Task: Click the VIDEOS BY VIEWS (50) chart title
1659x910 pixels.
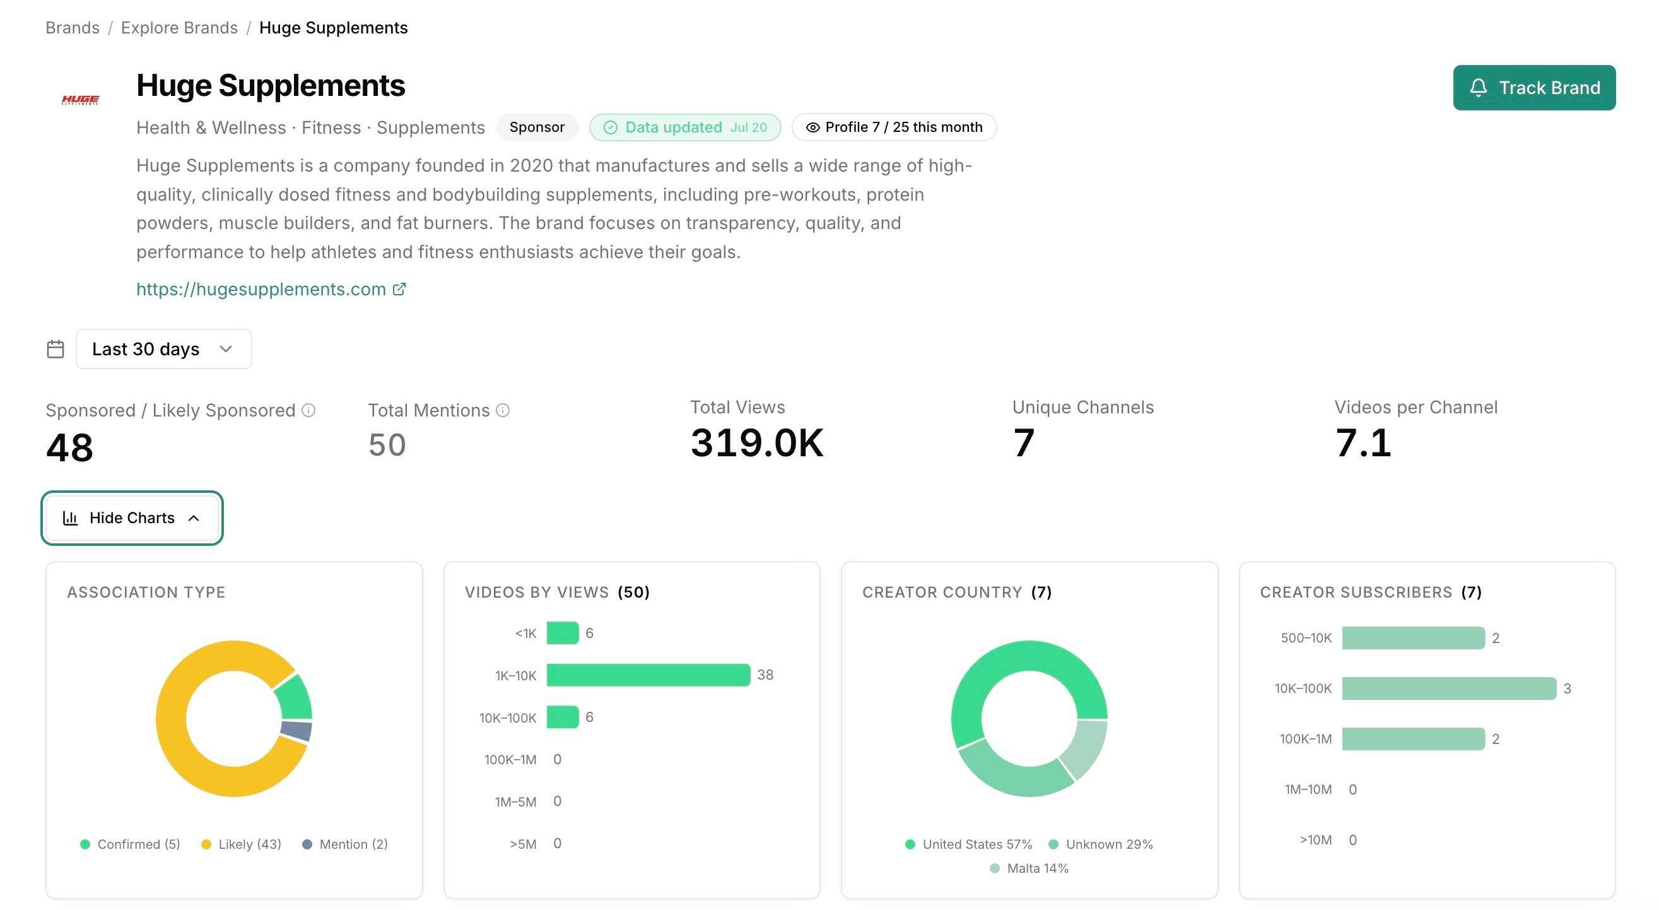Action: (x=557, y=593)
